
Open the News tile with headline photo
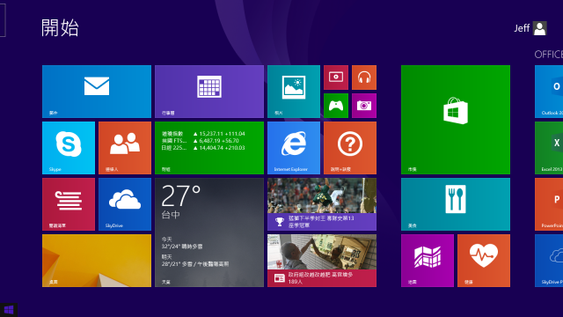click(x=322, y=261)
